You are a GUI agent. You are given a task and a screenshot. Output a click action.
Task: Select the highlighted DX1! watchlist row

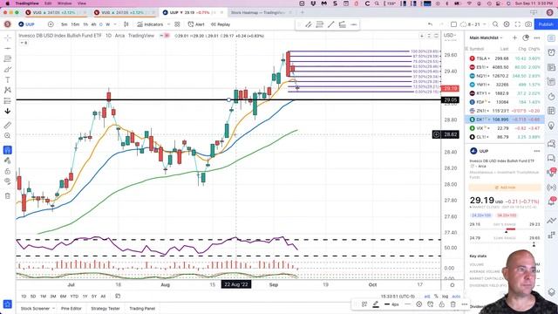click(504, 119)
